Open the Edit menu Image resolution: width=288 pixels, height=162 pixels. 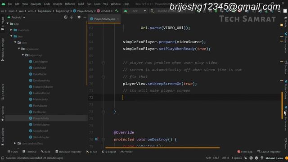(17, 4)
